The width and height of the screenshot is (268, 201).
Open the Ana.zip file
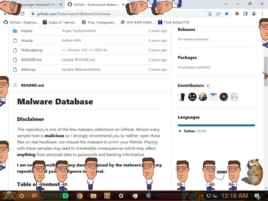(x=27, y=41)
